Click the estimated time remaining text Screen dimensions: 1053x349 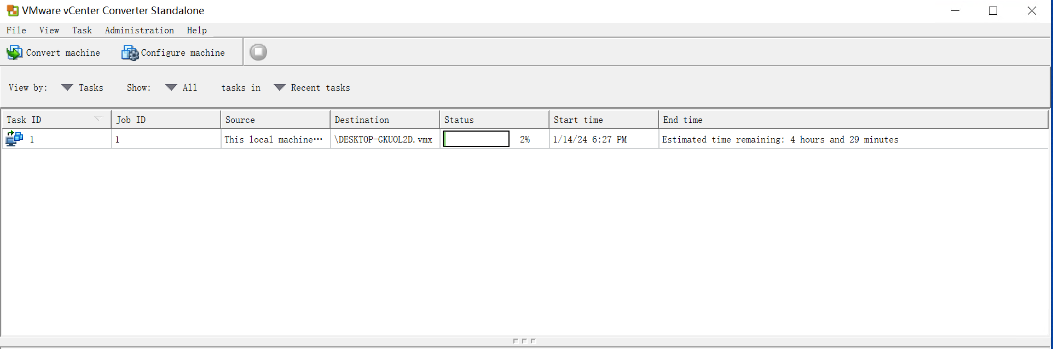[x=780, y=139]
